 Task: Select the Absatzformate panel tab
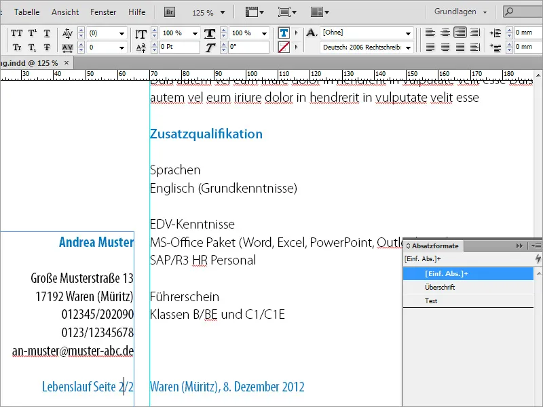[434, 246]
